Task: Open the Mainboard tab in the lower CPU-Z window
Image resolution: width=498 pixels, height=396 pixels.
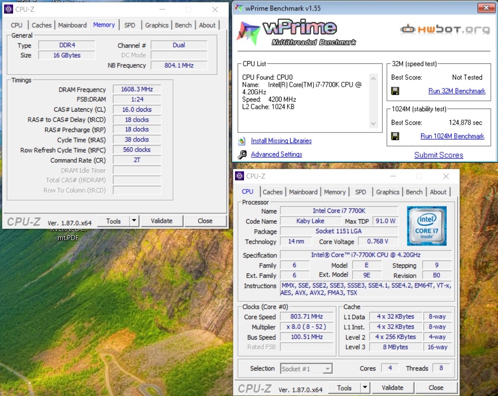Action: pyautogui.click(x=303, y=192)
